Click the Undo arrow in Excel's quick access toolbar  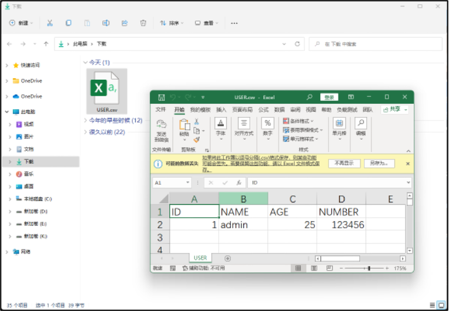pos(173,97)
